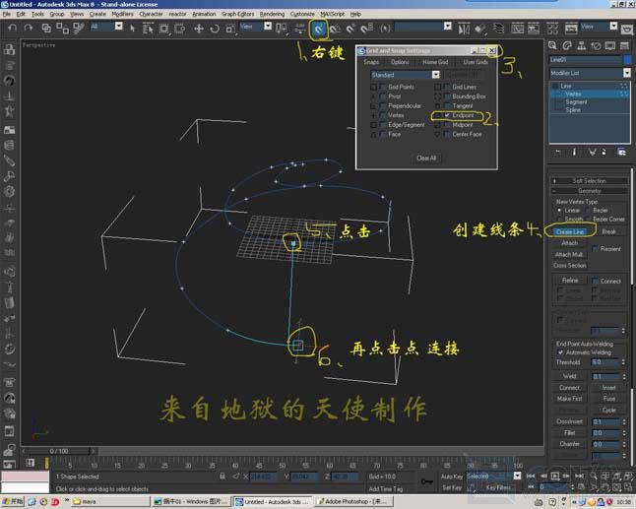This screenshot has width=636, height=509.
Task: Click the Undo arrow in the main toolbar
Action: pos(13,28)
